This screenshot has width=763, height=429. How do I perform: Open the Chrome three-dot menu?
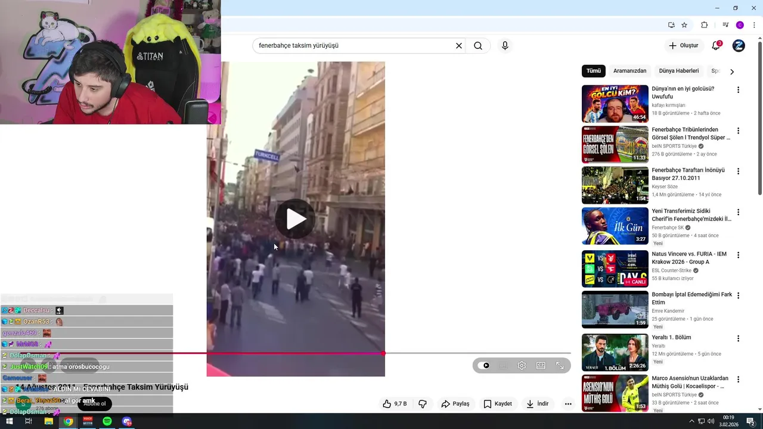(754, 25)
